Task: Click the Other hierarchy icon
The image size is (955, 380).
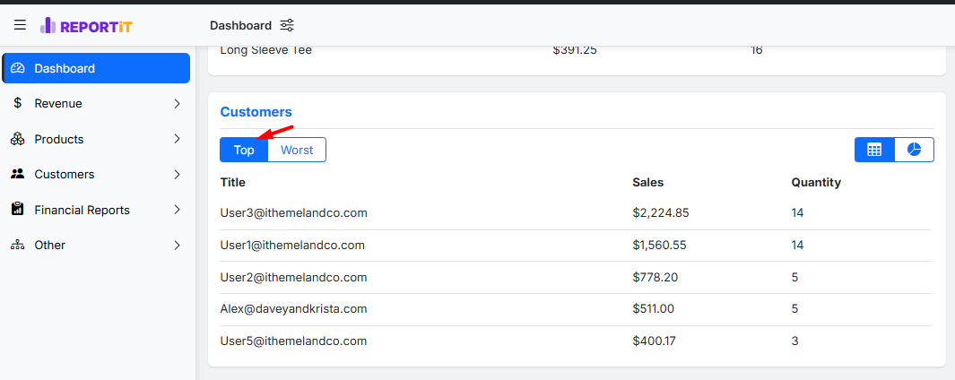Action: [18, 245]
